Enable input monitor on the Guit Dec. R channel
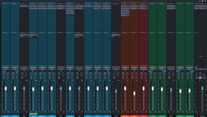 click(192, 78)
